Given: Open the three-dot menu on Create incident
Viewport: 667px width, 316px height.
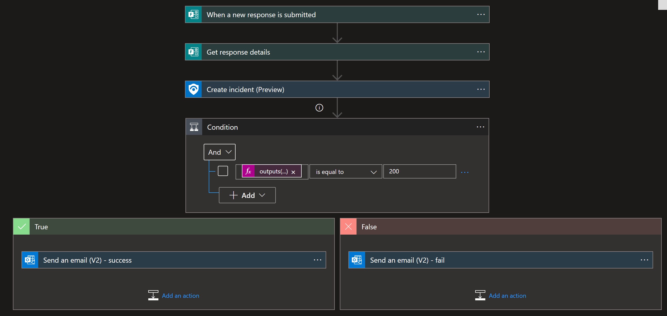Looking at the screenshot, I should 481,89.
